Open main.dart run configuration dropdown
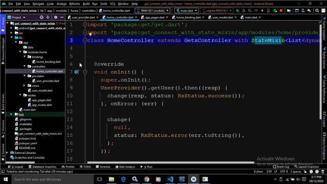The width and height of the screenshot is (327, 184). click(x=186, y=11)
